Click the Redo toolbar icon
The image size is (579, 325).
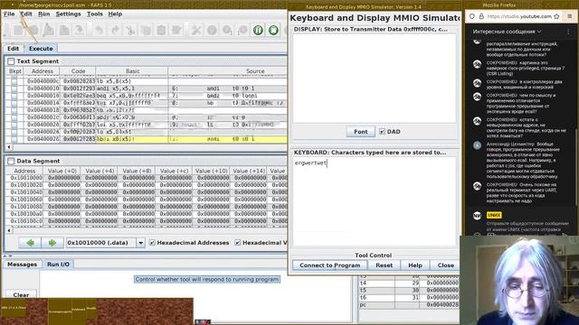tap(115, 30)
